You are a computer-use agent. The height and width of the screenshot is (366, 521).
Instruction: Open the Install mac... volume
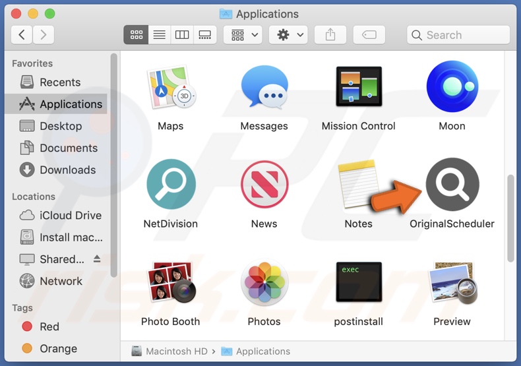[x=56, y=237]
